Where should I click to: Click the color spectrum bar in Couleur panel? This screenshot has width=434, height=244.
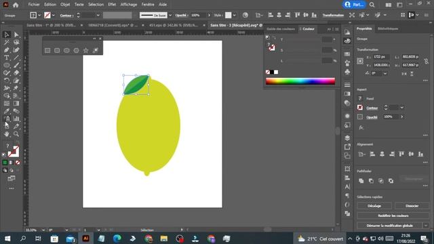(x=300, y=81)
